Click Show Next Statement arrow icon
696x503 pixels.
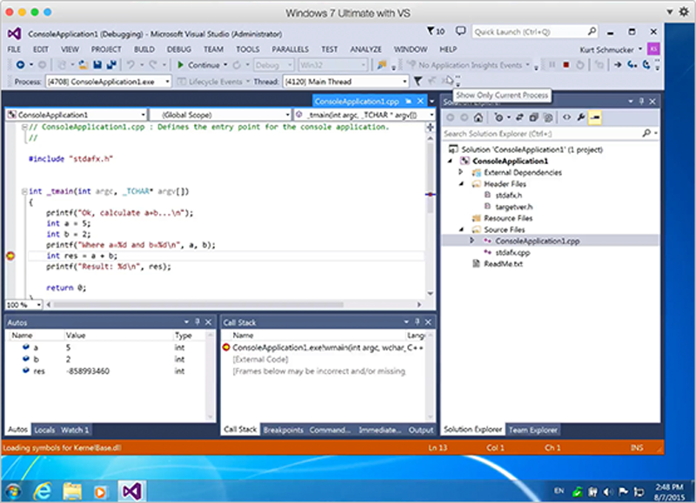618,64
